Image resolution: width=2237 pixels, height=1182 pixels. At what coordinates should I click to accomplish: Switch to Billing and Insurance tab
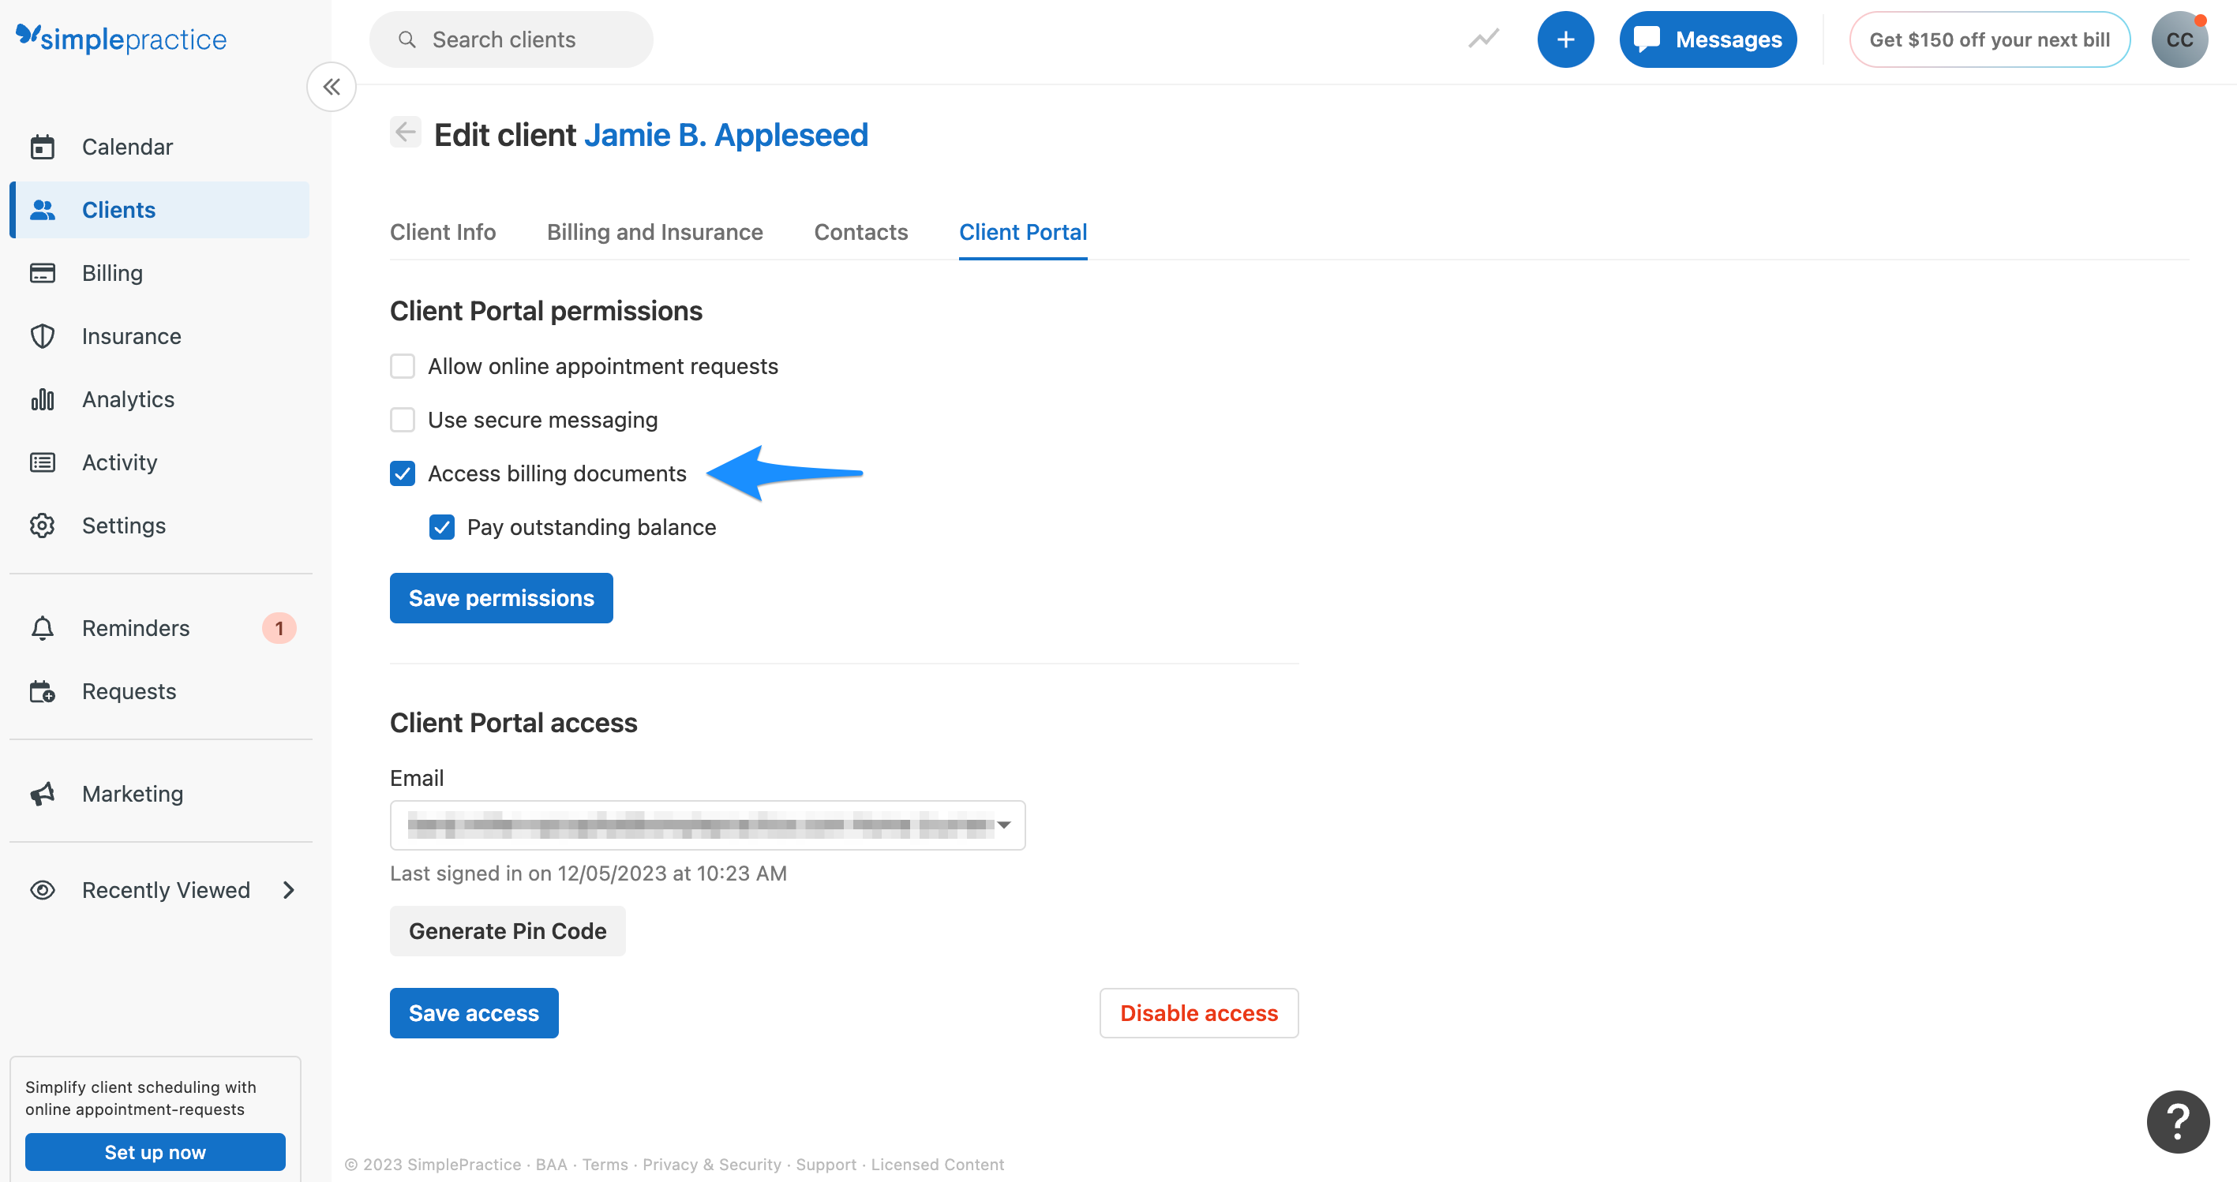click(655, 232)
